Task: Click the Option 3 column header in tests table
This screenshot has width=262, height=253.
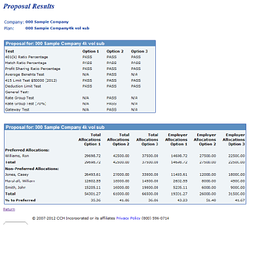Action: click(140, 52)
